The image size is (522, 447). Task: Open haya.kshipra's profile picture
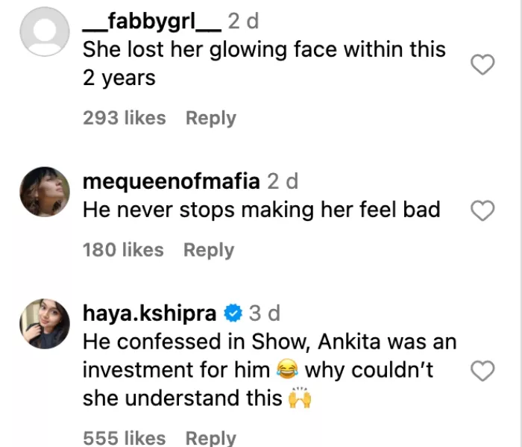click(x=43, y=324)
